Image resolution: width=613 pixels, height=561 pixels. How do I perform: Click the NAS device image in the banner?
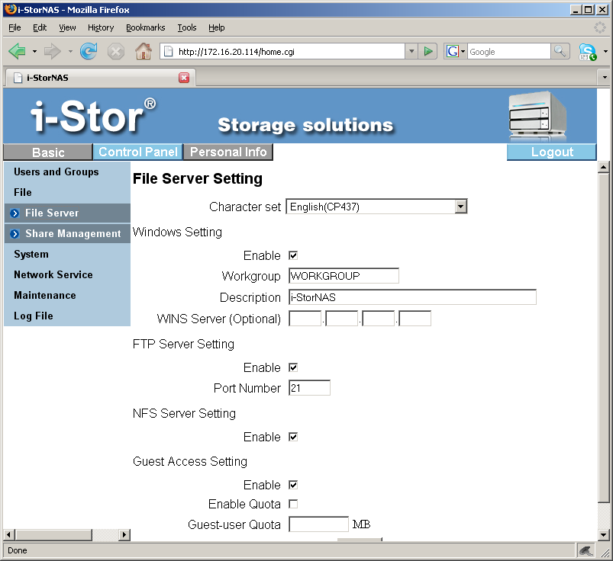click(537, 116)
